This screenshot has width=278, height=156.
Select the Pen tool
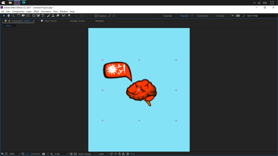click(38, 16)
